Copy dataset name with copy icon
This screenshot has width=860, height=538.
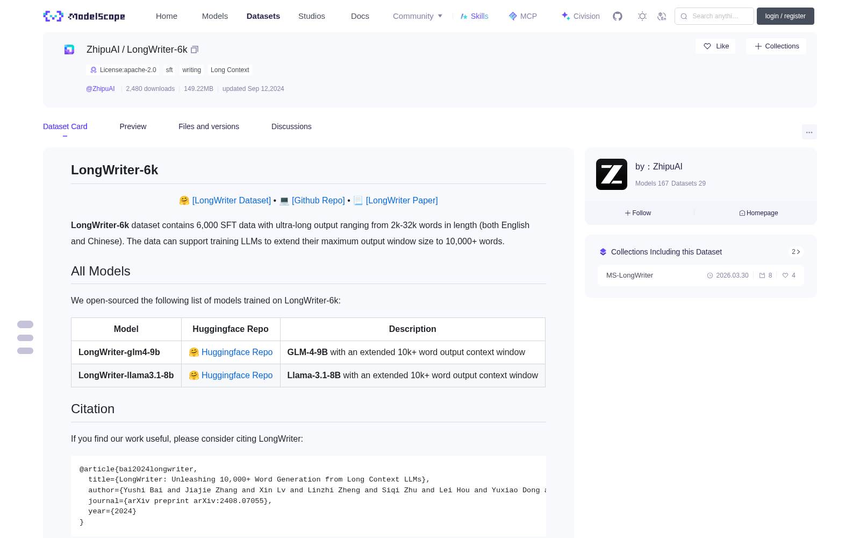pos(195,49)
